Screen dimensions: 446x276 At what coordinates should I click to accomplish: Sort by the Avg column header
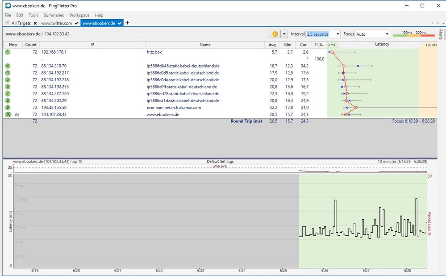pos(272,45)
